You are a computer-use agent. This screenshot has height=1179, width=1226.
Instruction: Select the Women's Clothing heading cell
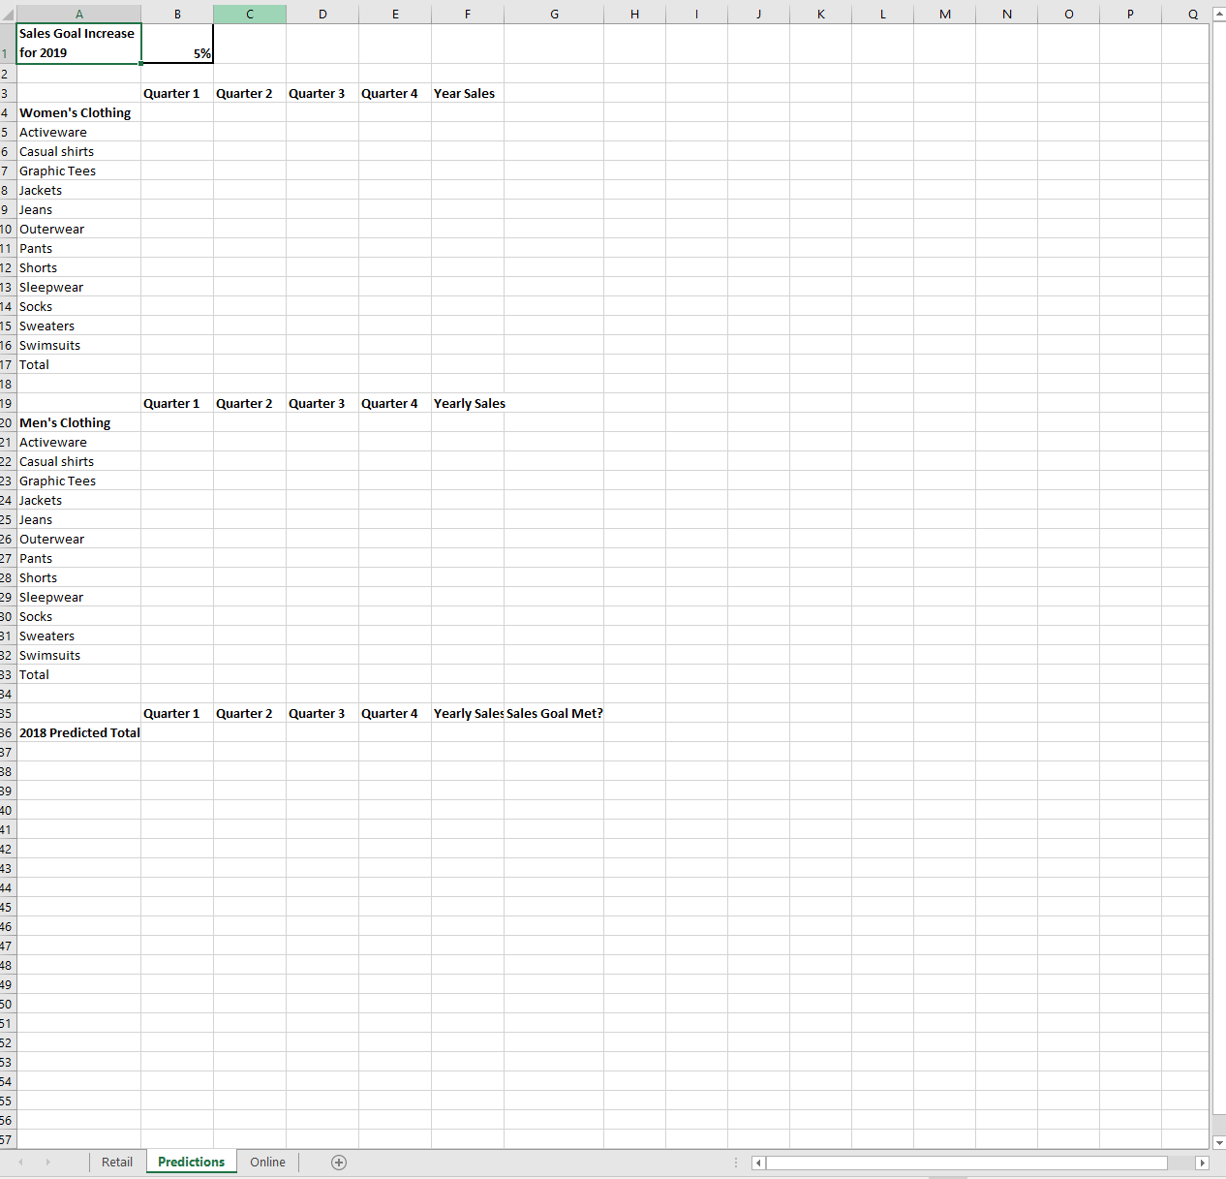click(x=78, y=112)
